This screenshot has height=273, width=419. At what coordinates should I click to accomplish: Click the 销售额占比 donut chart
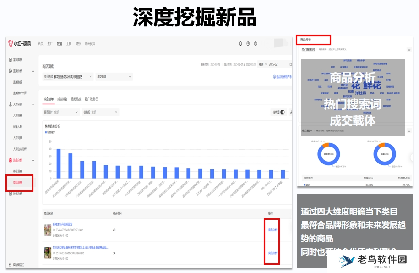tap(329, 154)
